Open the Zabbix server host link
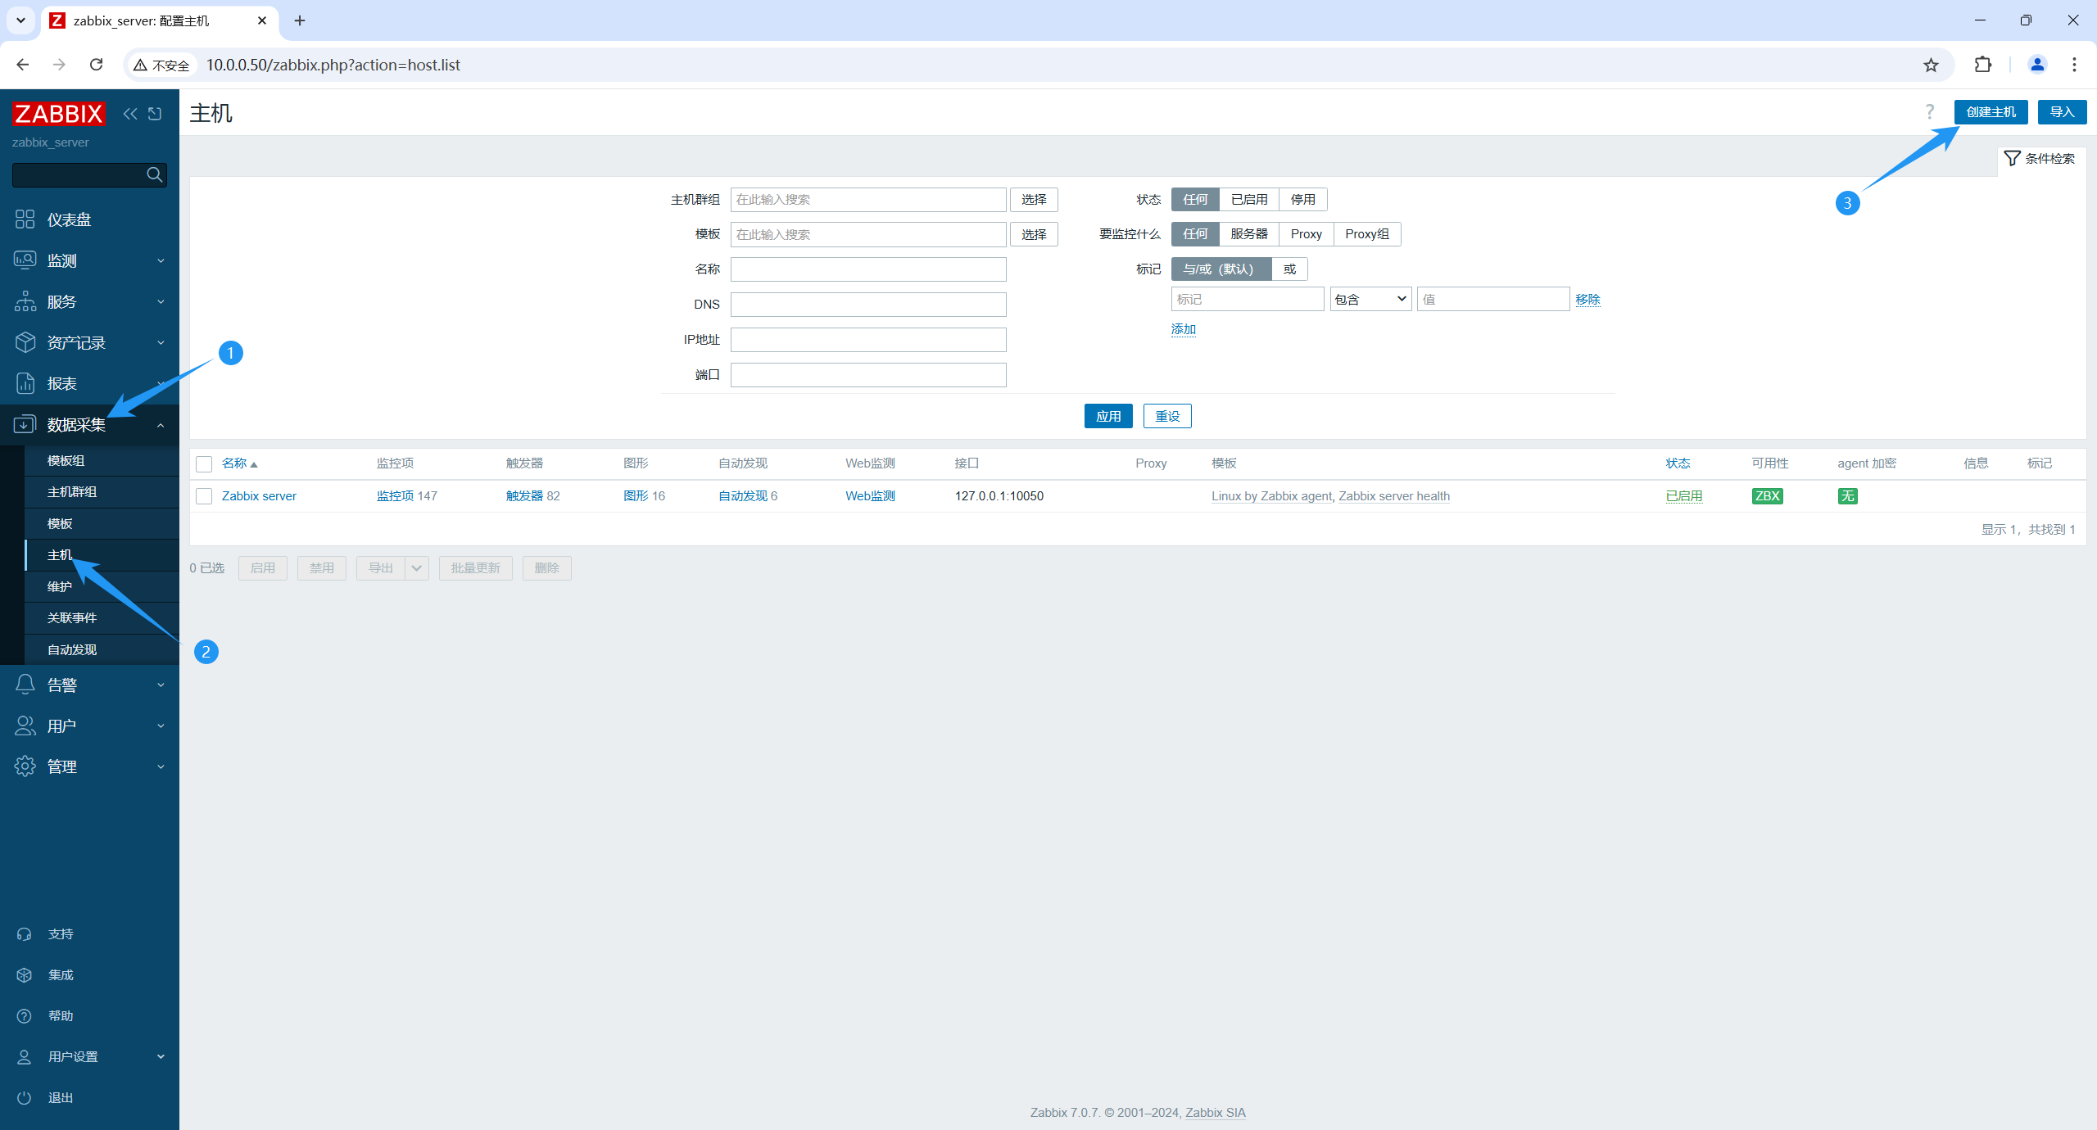 click(259, 496)
